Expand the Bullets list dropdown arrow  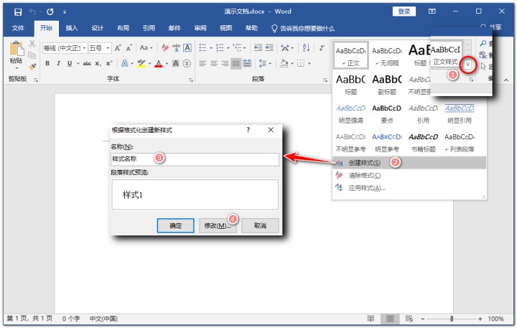pos(211,48)
